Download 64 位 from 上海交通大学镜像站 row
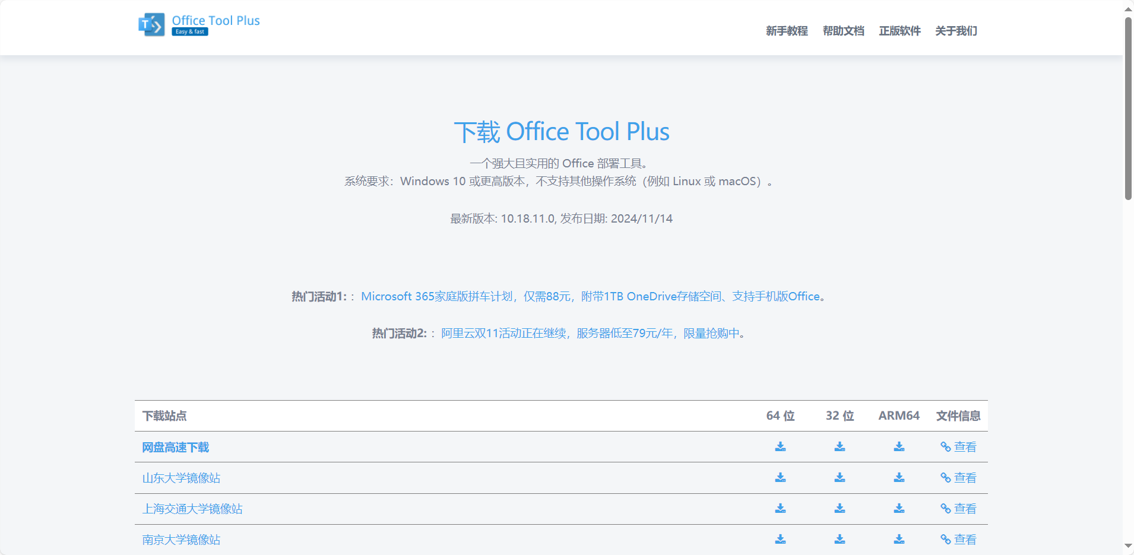 point(780,508)
